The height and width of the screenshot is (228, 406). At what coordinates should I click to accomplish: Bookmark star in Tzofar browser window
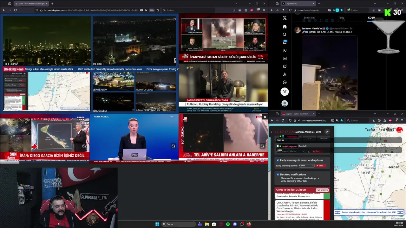pos(342,120)
